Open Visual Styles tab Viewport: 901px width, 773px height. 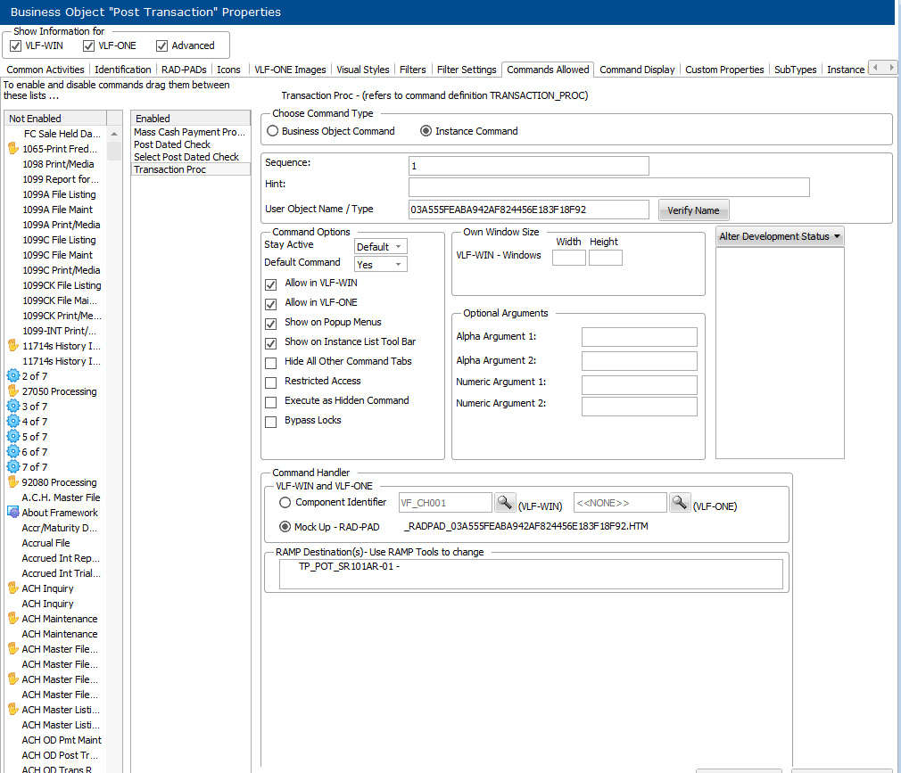click(x=363, y=70)
